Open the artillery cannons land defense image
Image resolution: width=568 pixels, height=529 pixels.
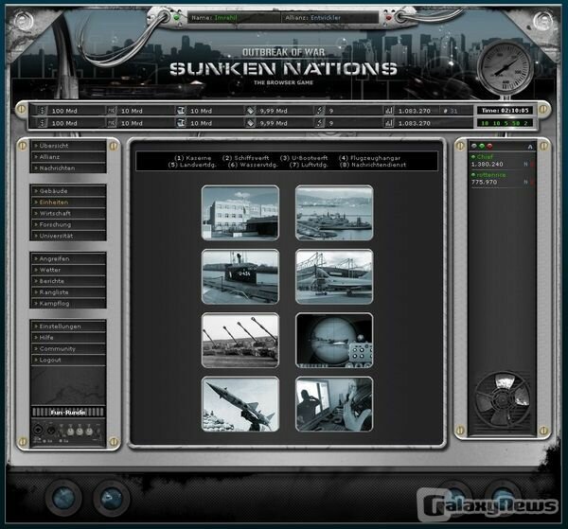point(240,341)
